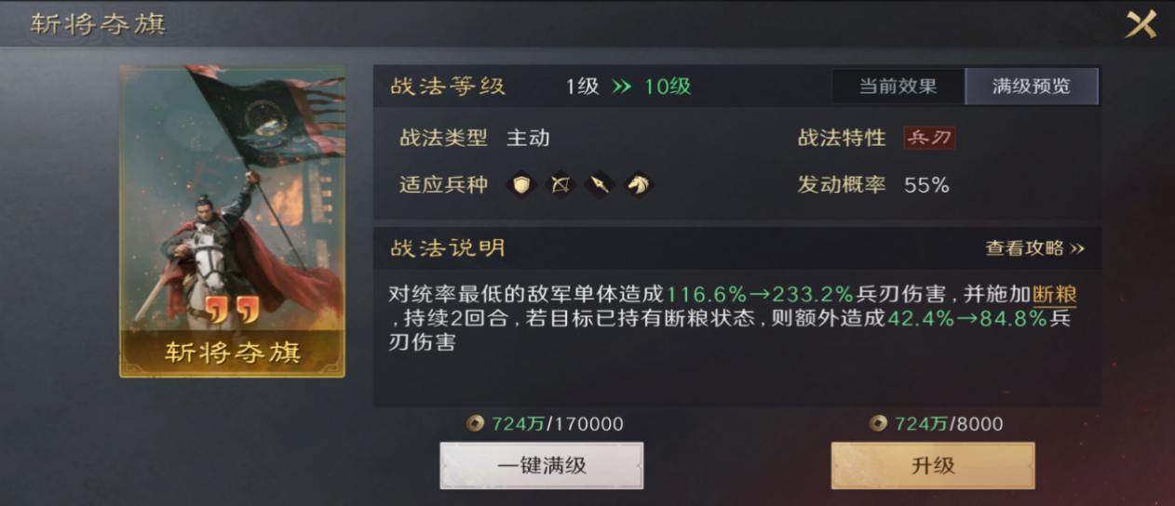
Task: Click the 斩将夺旗 skill card artwork
Action: coord(232,220)
